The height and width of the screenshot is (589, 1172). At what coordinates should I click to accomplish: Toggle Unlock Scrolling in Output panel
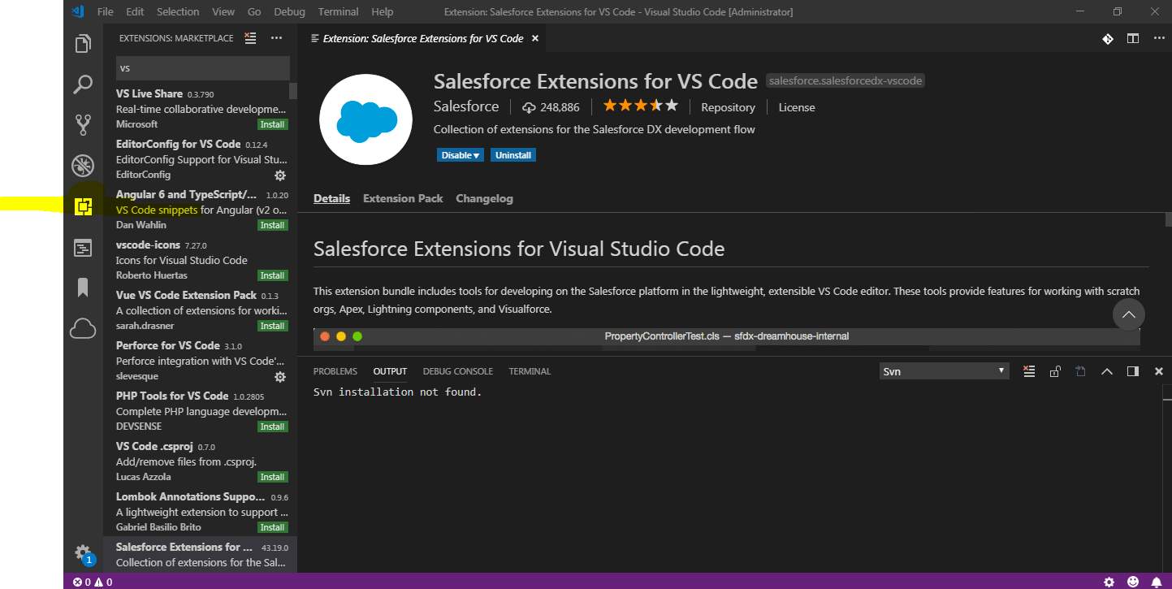tap(1055, 370)
